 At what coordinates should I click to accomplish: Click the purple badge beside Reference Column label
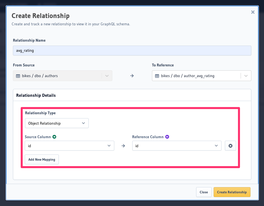point(167,137)
